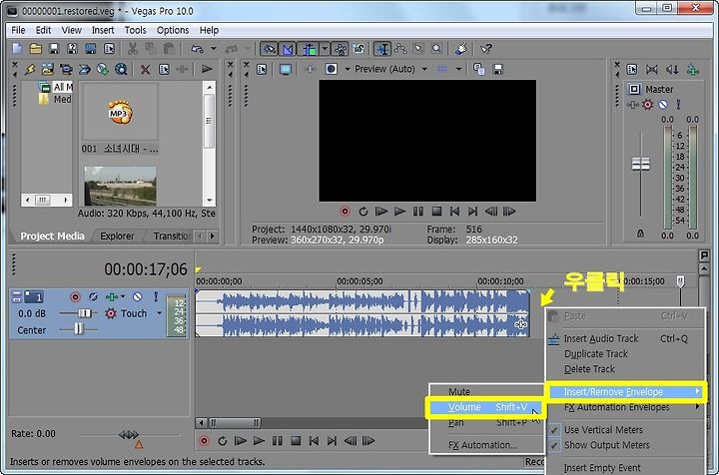
Task: Open the Undo history dropdown arrow
Action: (214, 49)
